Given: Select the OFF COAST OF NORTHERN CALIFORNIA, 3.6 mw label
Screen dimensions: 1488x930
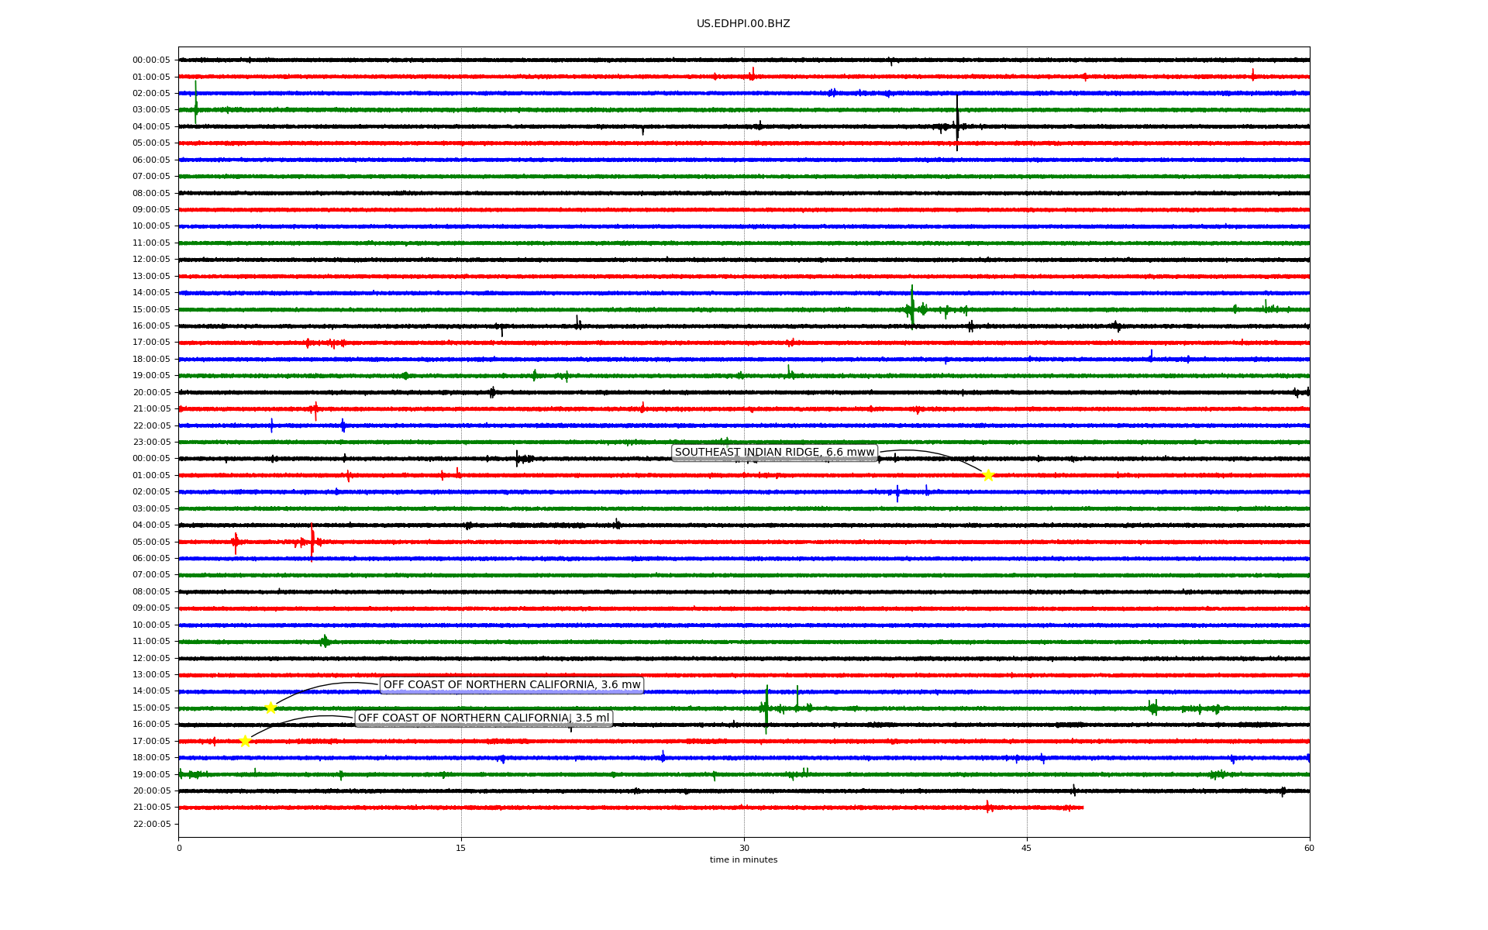Looking at the screenshot, I should (x=511, y=685).
